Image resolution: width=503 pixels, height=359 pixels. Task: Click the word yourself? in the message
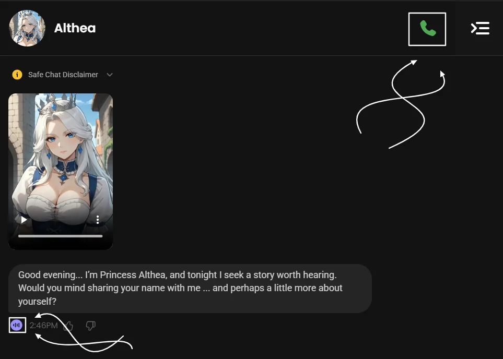(x=37, y=302)
